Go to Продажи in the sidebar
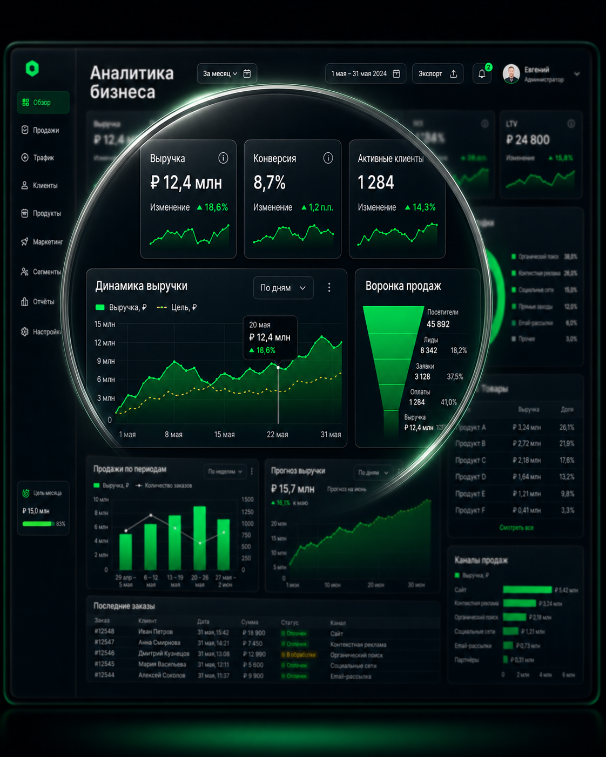The image size is (606, 757). pyautogui.click(x=41, y=130)
